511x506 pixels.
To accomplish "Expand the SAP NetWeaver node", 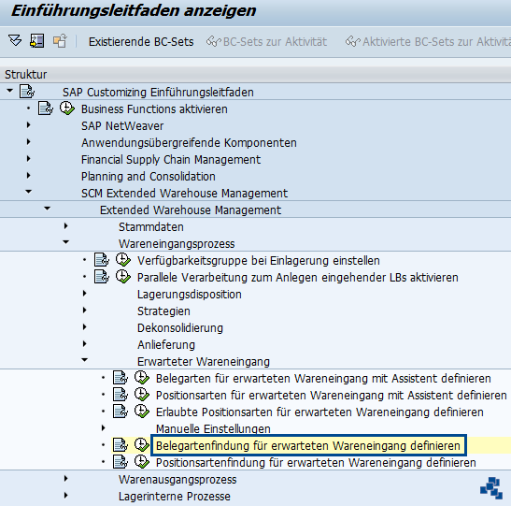I will click(x=29, y=125).
